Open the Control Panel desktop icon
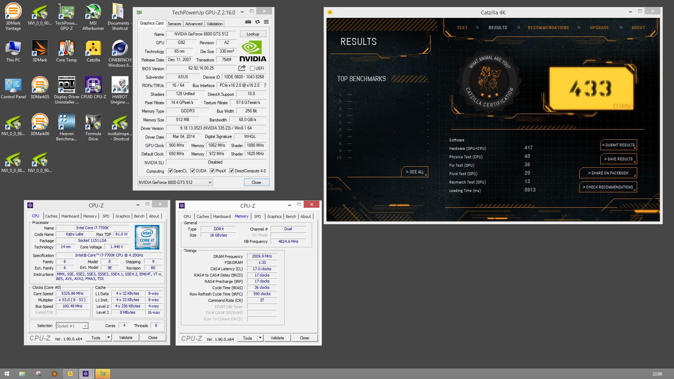This screenshot has height=379, width=674. (13, 88)
